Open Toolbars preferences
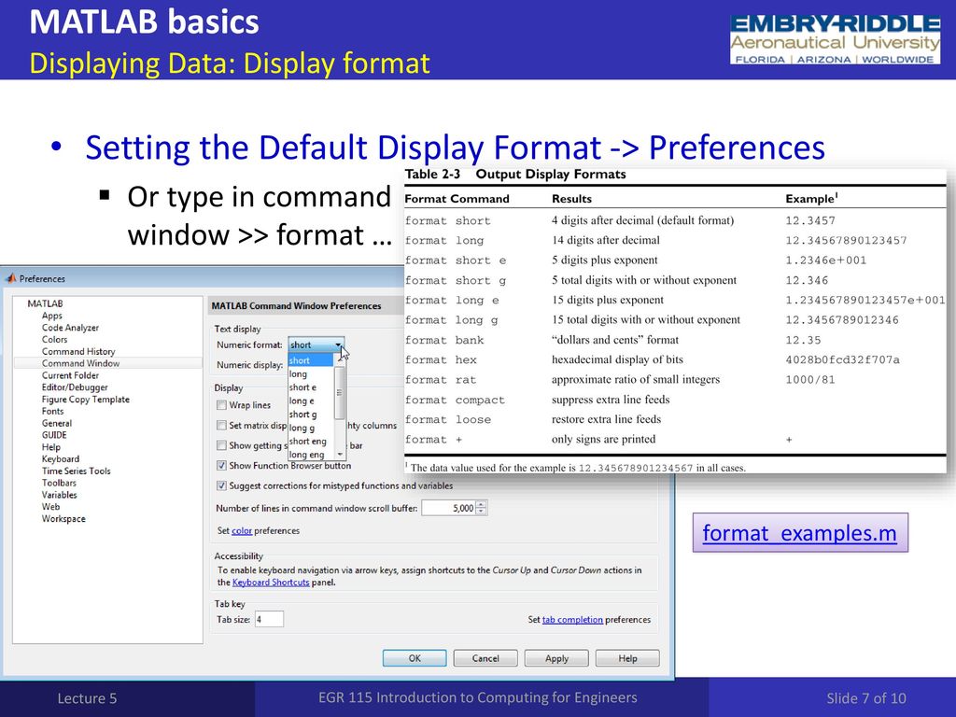This screenshot has height=717, width=956. pos(59,483)
